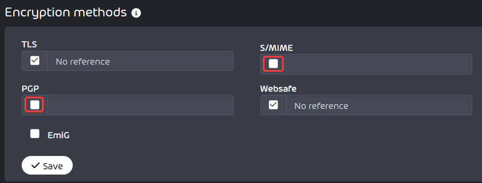Focus the empty PGP reference field
Screen dimensions: 482x183
tap(141, 105)
